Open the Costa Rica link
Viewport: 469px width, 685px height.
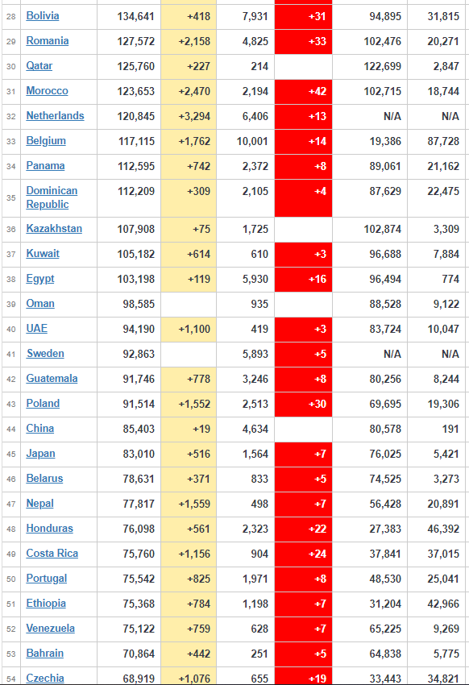click(x=52, y=553)
